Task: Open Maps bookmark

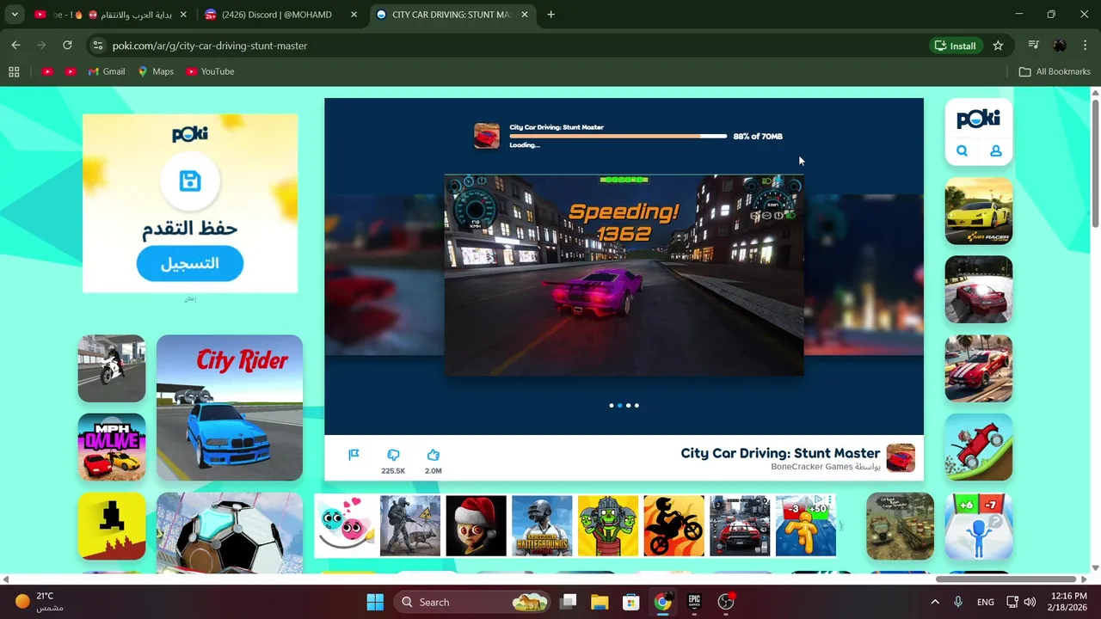Action: tap(156, 71)
